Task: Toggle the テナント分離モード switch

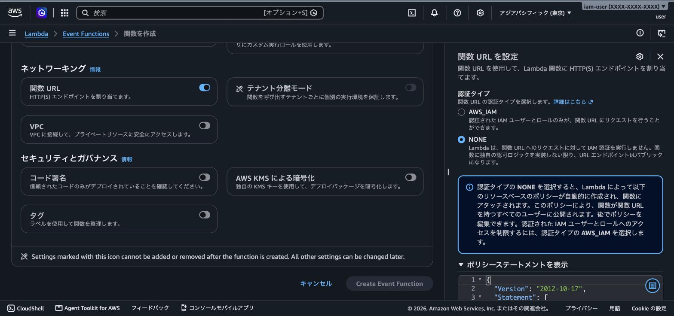Action: (411, 88)
